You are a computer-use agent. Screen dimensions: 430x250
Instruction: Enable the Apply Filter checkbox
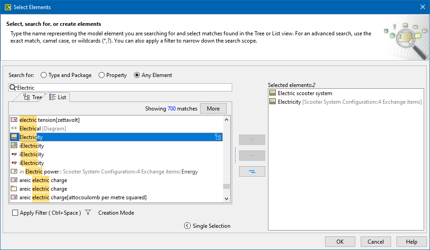pyautogui.click(x=15, y=213)
